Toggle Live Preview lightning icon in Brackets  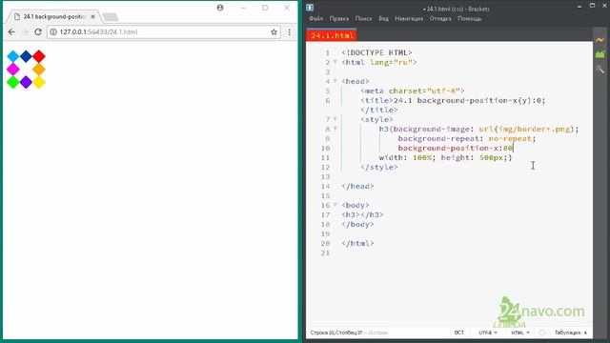pyautogui.click(x=600, y=39)
